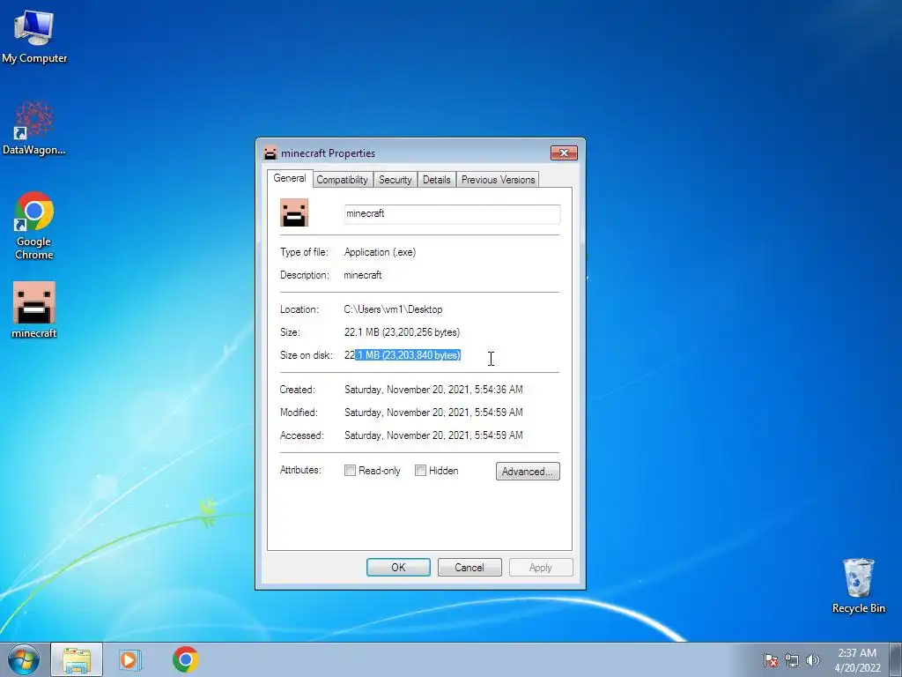Click the 'Created:' label
This screenshot has height=677, width=902.
(x=298, y=390)
